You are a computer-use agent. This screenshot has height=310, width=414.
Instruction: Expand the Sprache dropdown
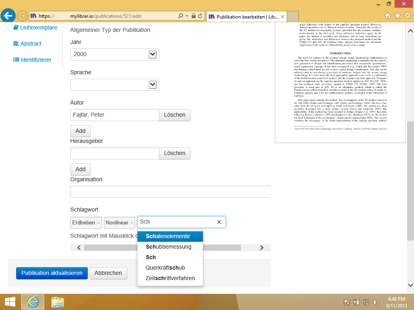pos(152,84)
